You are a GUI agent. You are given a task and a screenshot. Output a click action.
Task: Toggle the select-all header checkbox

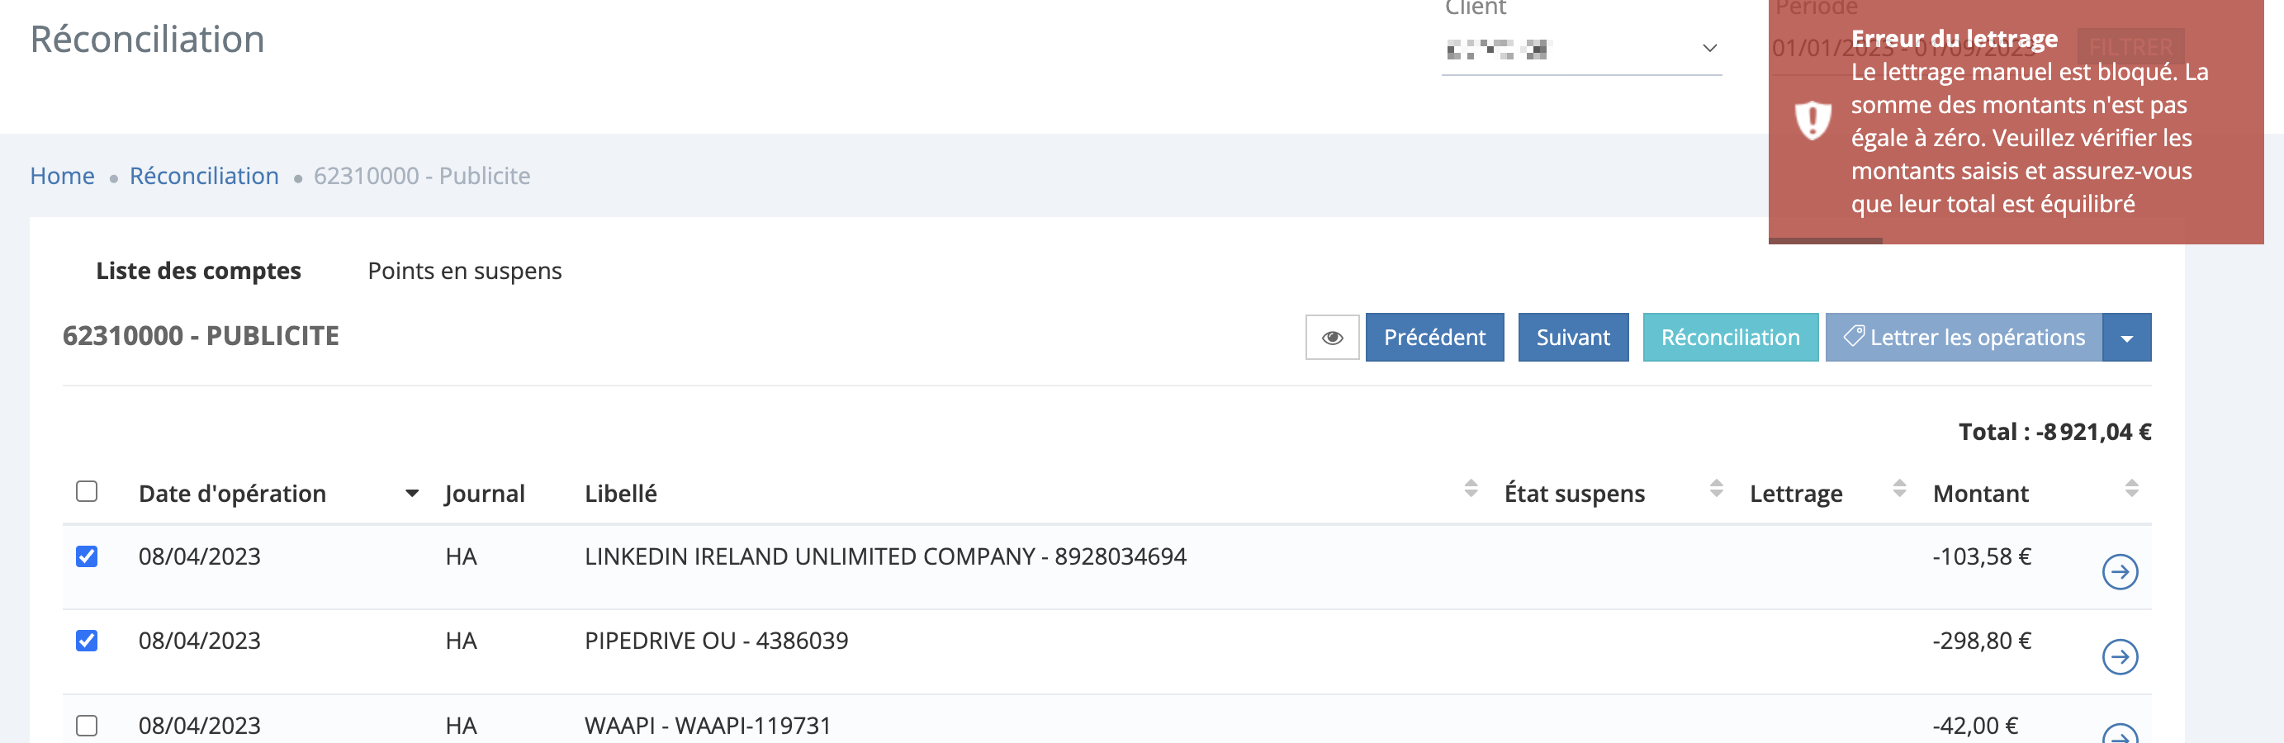coord(87,491)
